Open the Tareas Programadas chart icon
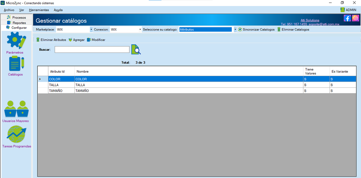 click(16, 135)
